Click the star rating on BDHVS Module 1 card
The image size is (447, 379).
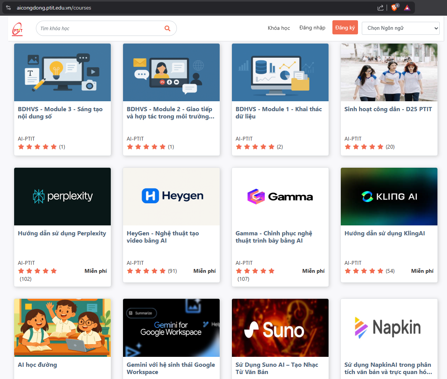point(255,147)
